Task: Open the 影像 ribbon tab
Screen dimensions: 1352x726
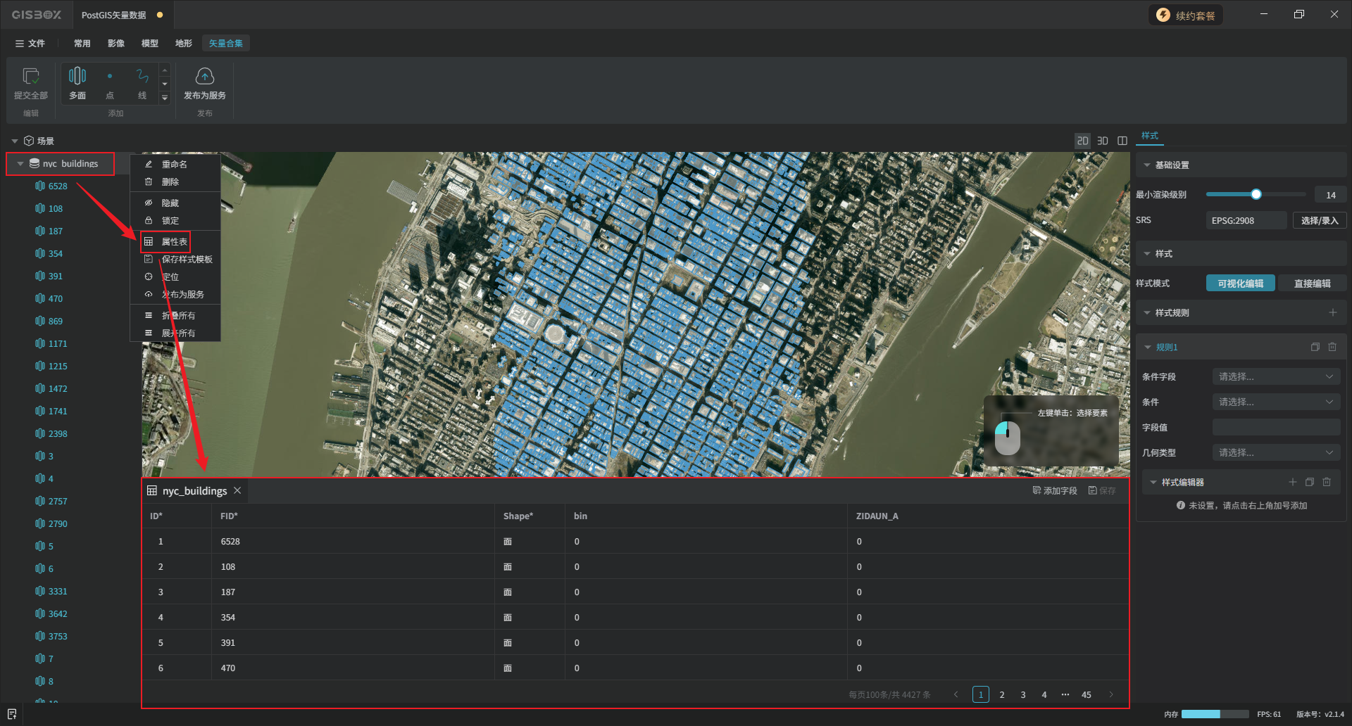Action: tap(116, 44)
